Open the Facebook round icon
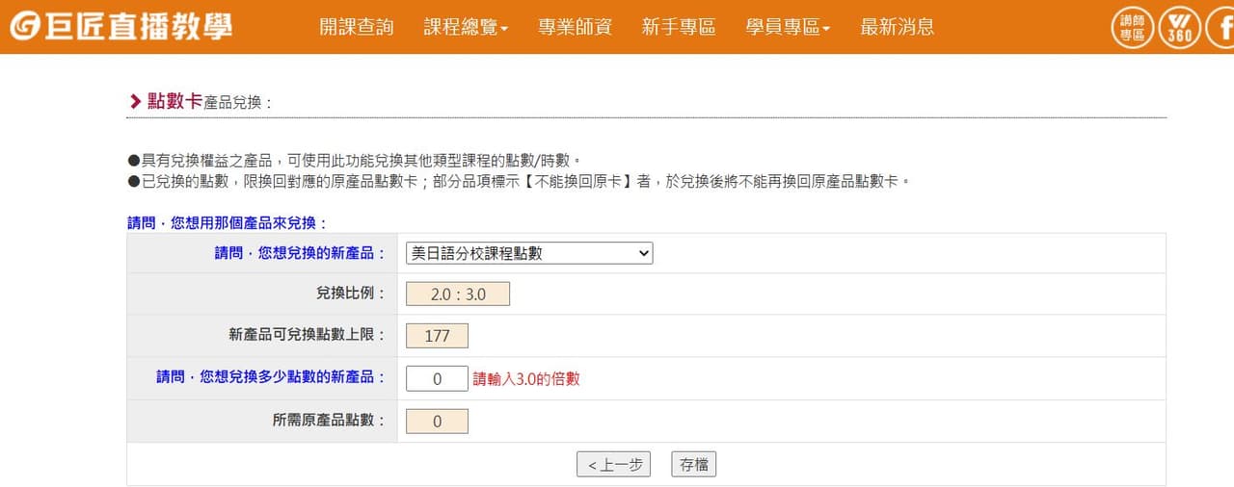Screen dimensions: 1234x487 tap(1222, 27)
